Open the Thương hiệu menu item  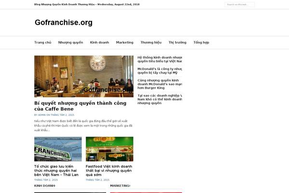[151, 42]
